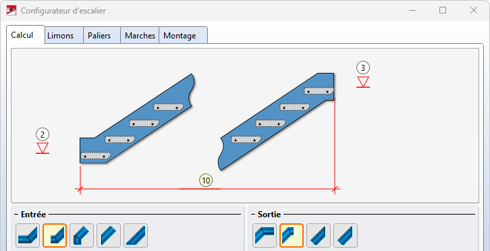The height and width of the screenshot is (251, 490).
Task: Maximize the Configurateur d'escalier window
Action: click(x=443, y=11)
